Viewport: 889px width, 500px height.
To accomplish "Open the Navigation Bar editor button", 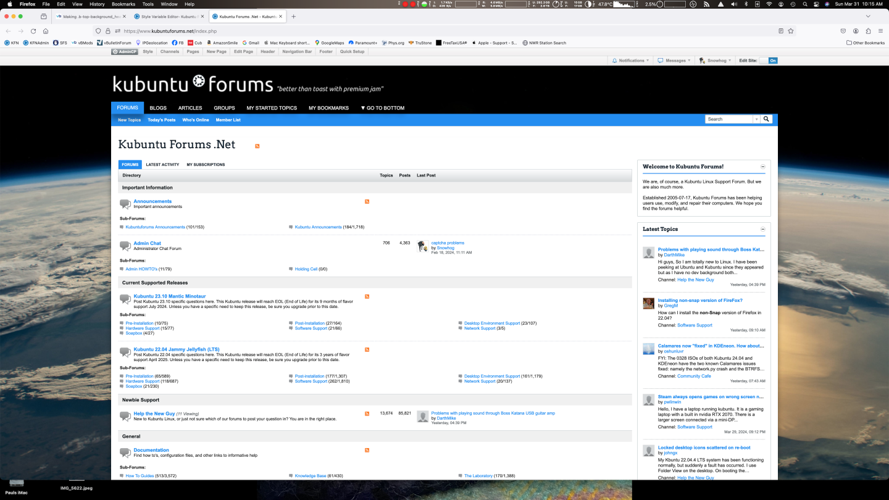I will 297,52.
